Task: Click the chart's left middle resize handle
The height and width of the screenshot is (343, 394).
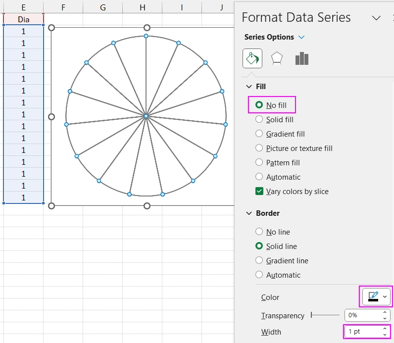Action: 51,117
